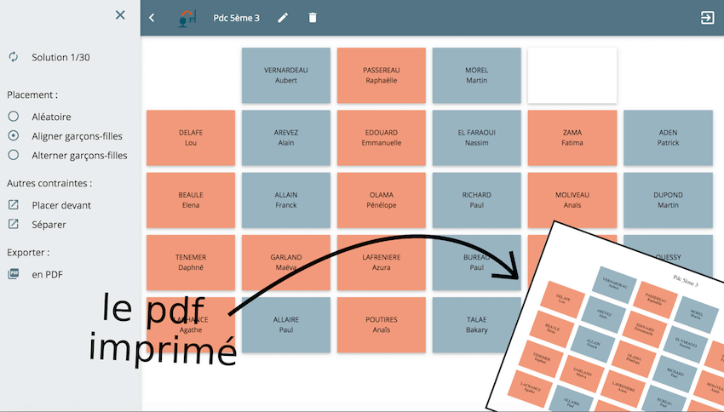This screenshot has height=412, width=724.
Task: Select EL FARAOUI Nassim seat
Action: coord(476,138)
